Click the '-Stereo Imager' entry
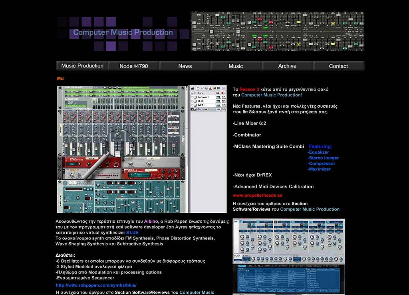Viewport: 409px width, 295px height. coord(323,158)
